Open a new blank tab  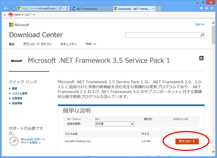159,9
